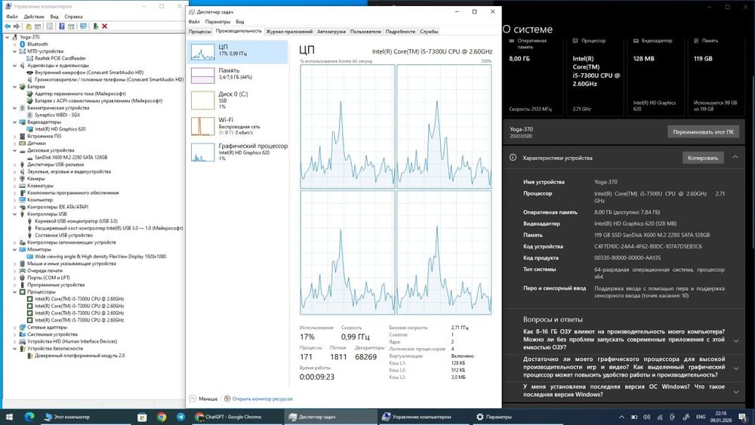Viewport: 755px width, 425px height.
Task: Select Доверенный платформенный модуль 2.0 item
Action: (79, 356)
